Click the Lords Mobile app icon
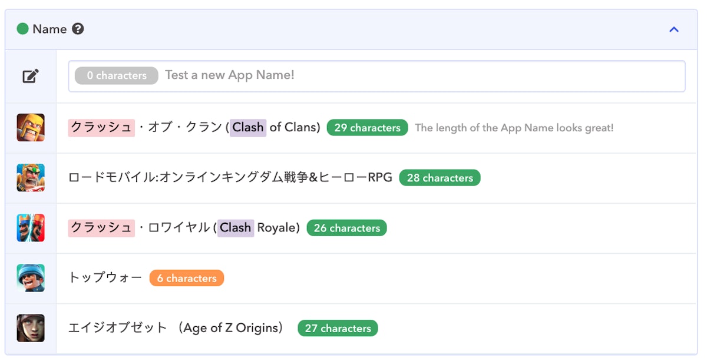707x361 pixels. coord(31,178)
